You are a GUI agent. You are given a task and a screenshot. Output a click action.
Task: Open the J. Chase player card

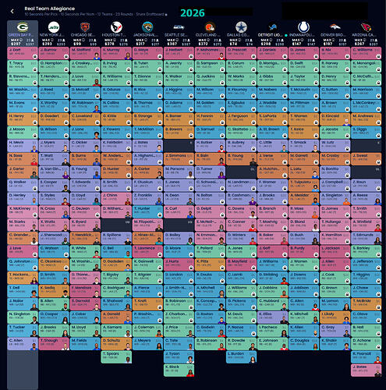[x=366, y=291]
